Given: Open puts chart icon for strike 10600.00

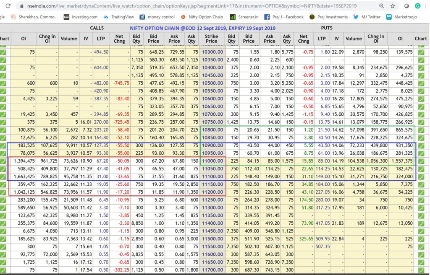Looking at the screenshot, I should click(x=421, y=99).
